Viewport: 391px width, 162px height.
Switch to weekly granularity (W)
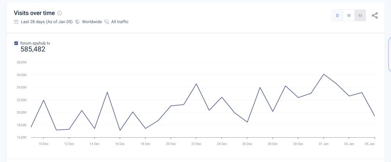point(349,15)
